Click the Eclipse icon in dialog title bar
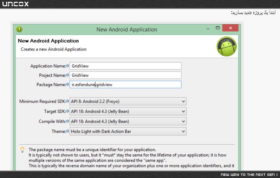This screenshot has width=280, height=178. click(19, 29)
